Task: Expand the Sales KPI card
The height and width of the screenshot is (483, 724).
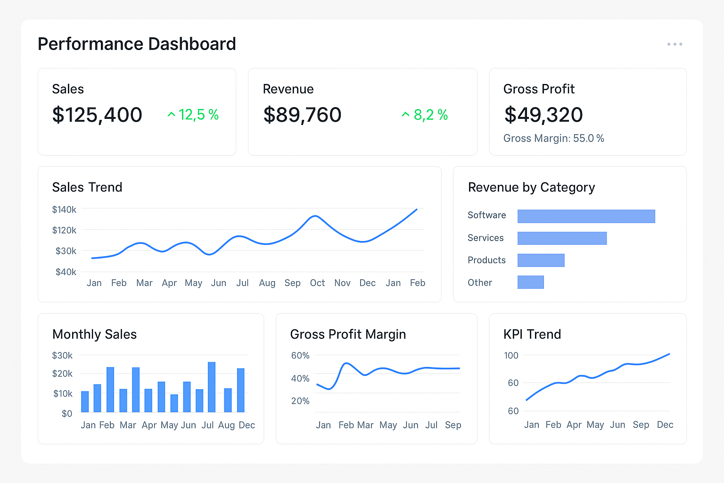Action: [x=137, y=111]
